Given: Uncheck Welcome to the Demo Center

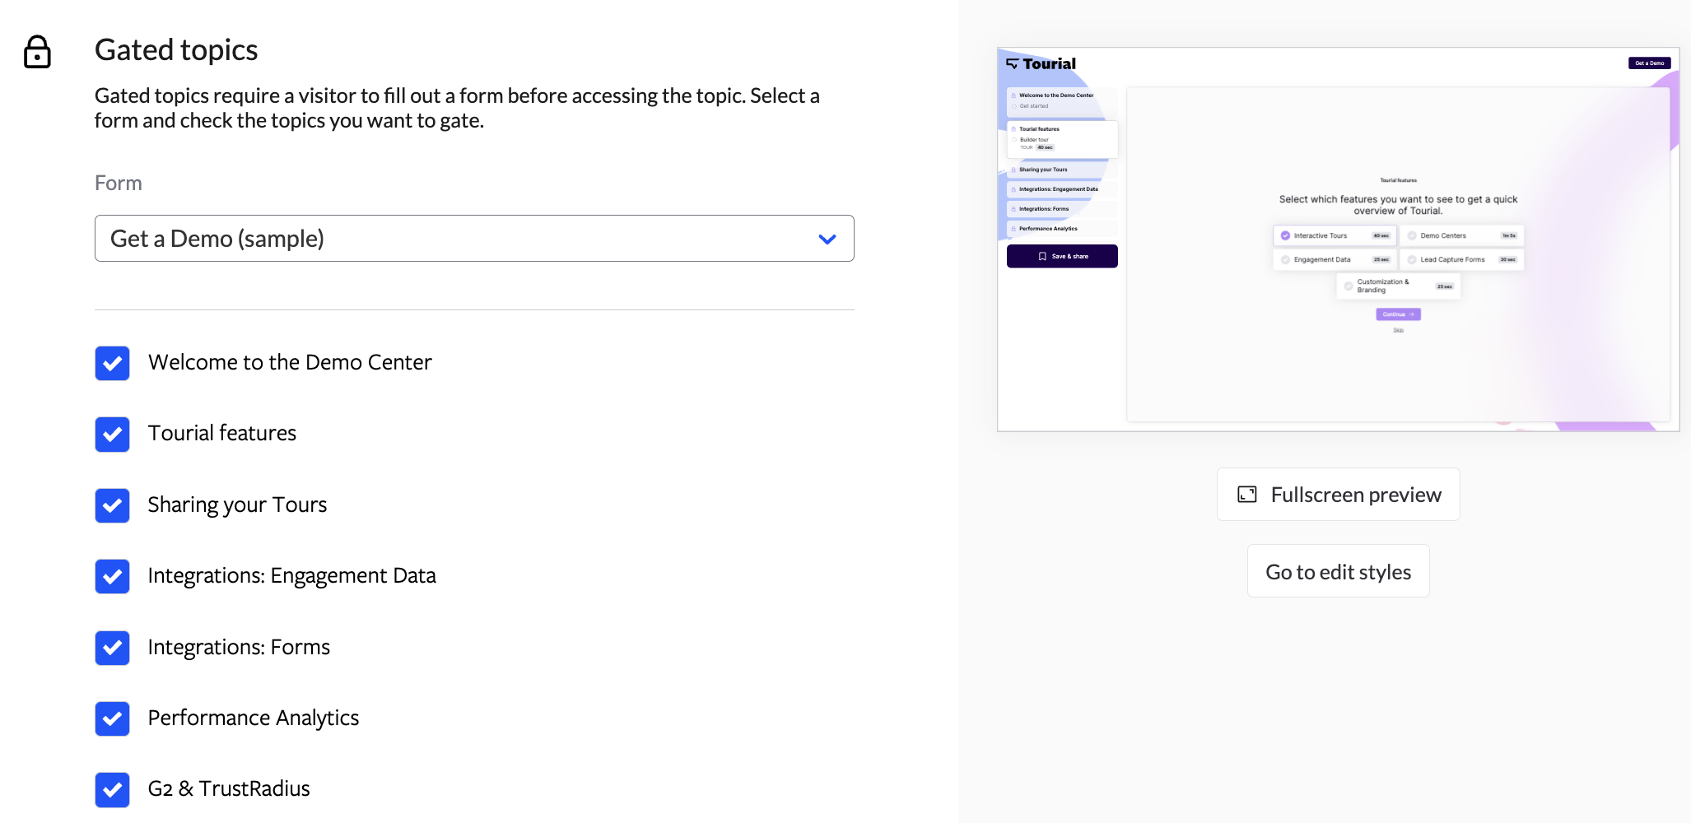Looking at the screenshot, I should [x=112, y=363].
